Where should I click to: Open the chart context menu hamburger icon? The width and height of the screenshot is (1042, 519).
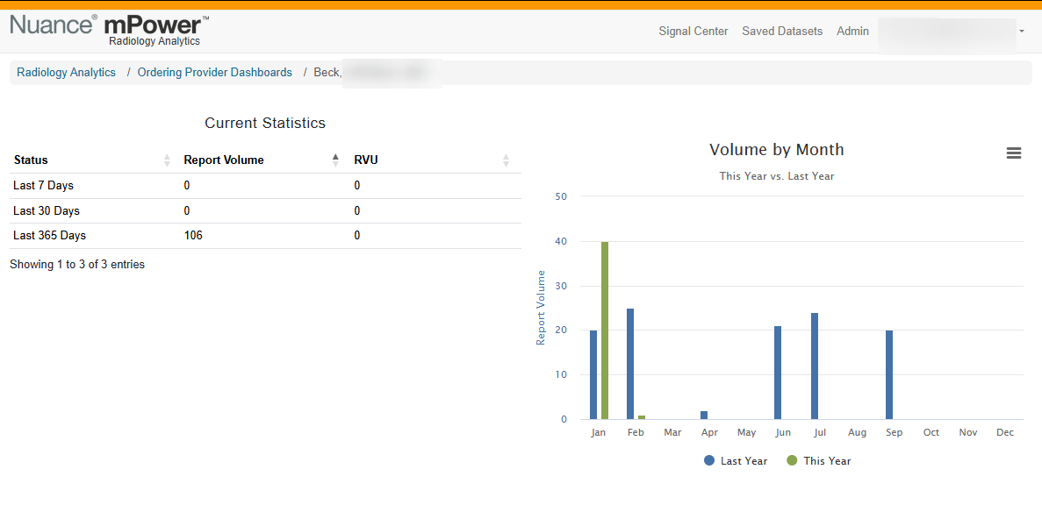click(x=1013, y=153)
